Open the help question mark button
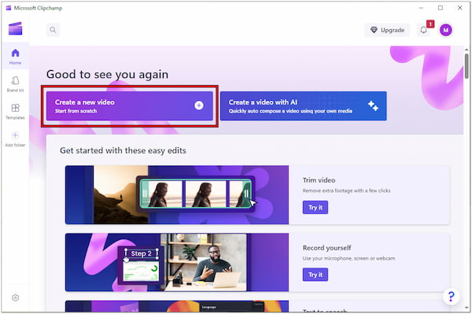 click(451, 297)
